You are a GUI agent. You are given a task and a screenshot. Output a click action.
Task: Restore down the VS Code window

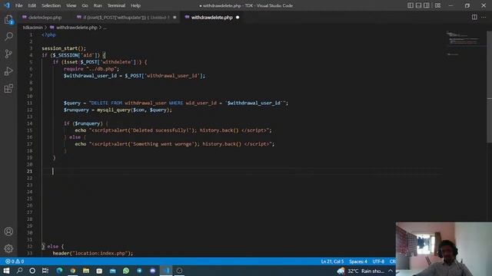coord(467,5)
